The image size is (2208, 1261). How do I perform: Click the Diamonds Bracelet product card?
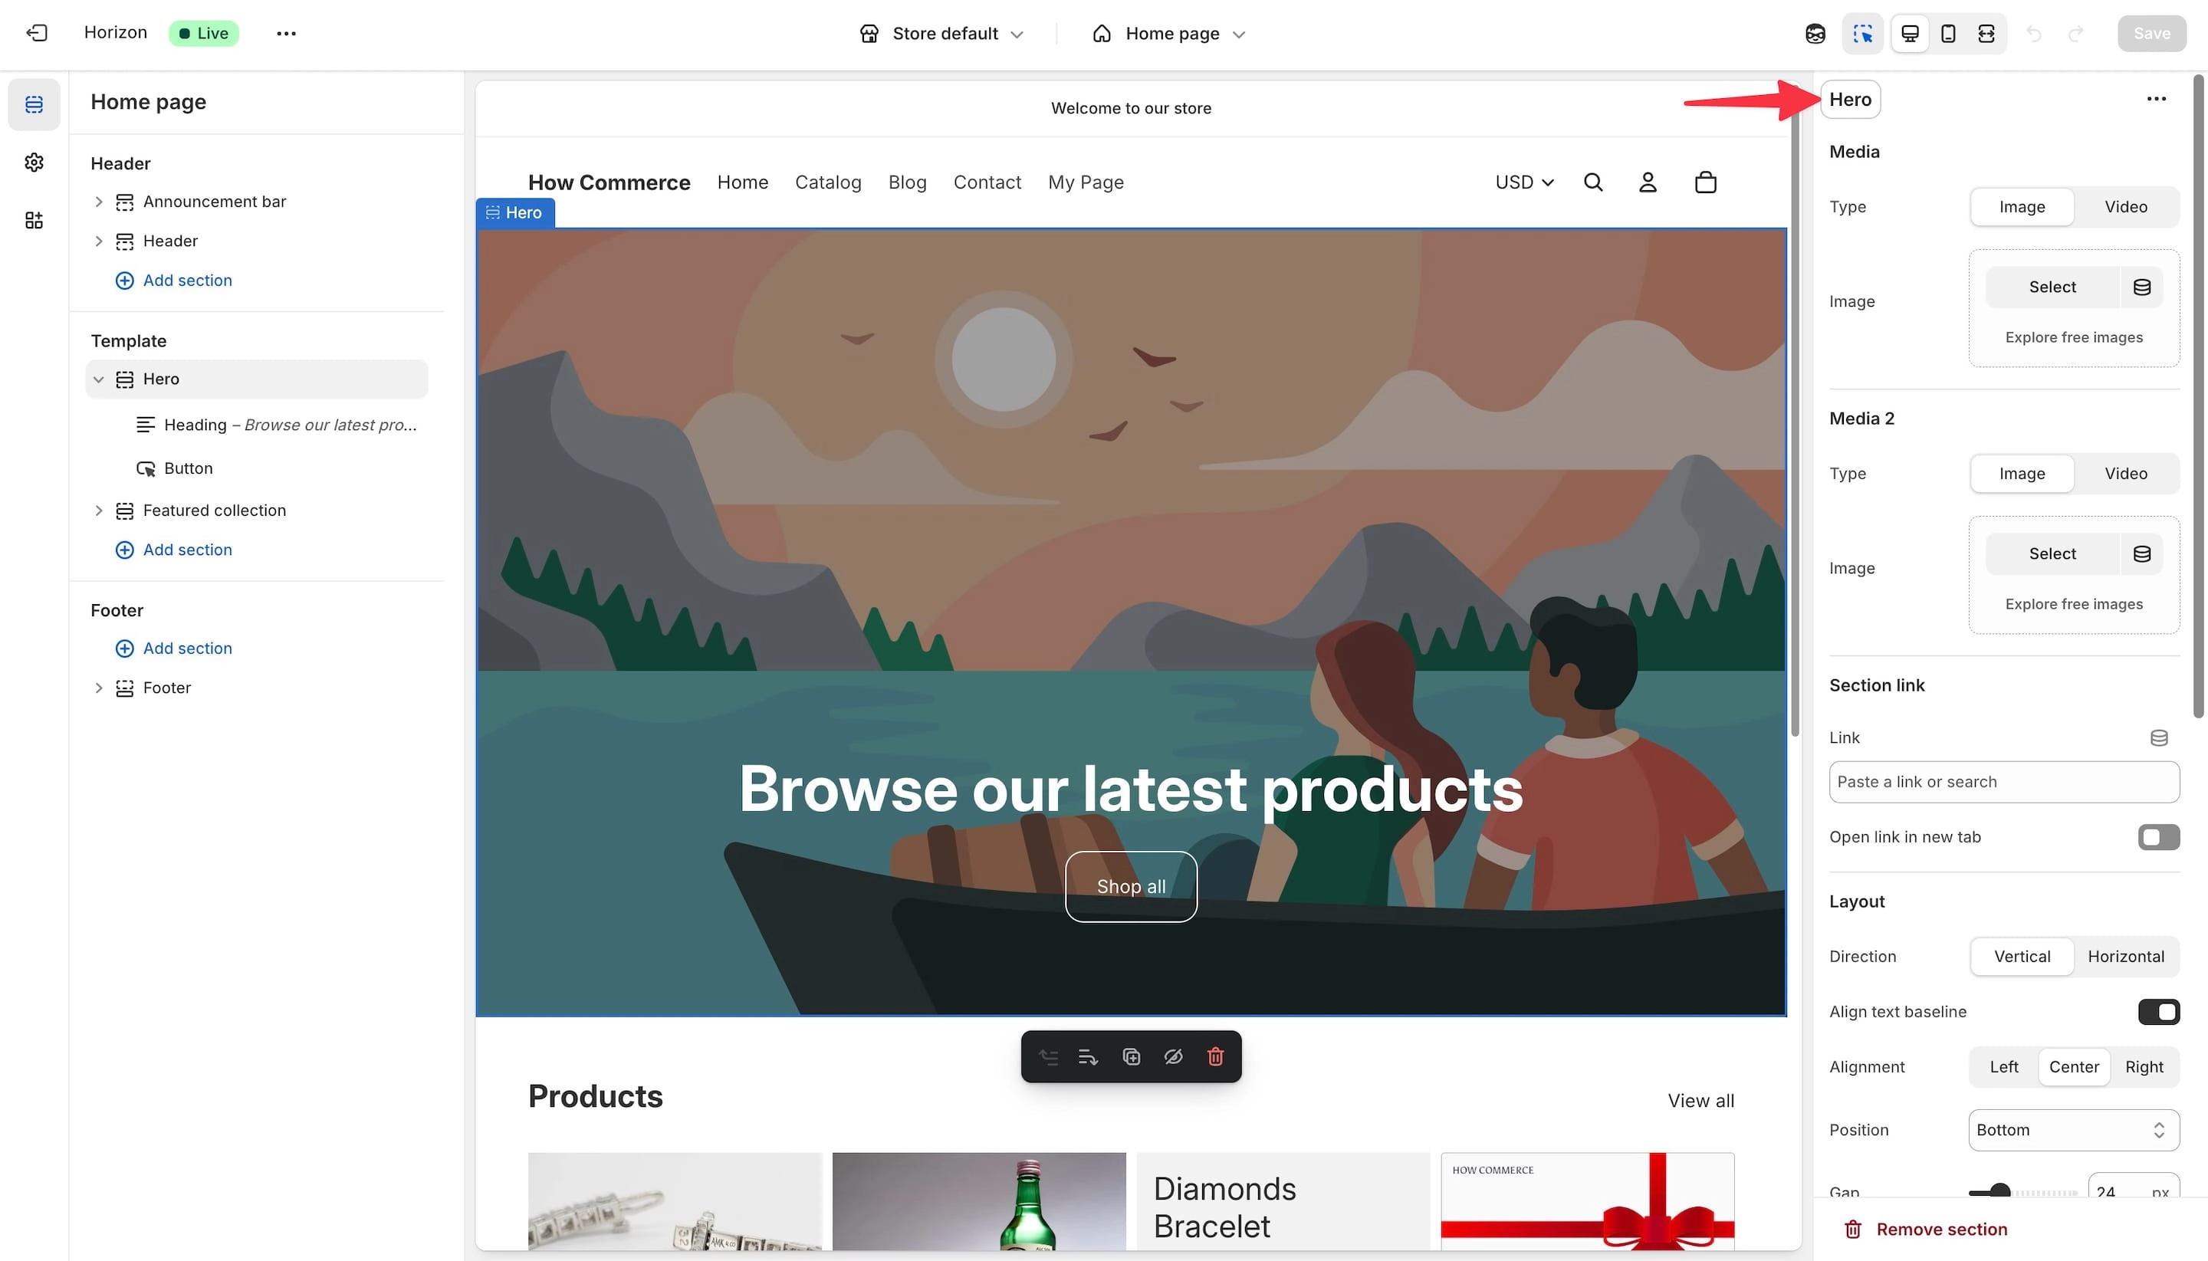point(1283,1200)
